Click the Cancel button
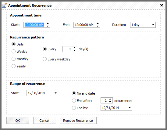This screenshot has width=167, height=130. (x=44, y=121)
